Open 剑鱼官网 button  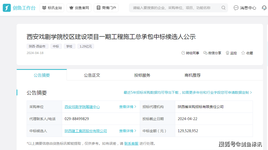pos(79,8)
